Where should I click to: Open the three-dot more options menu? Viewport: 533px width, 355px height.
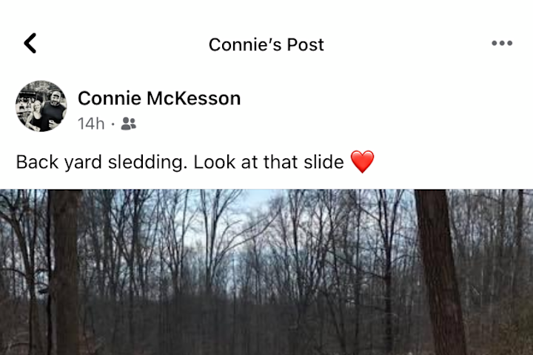tap(502, 43)
